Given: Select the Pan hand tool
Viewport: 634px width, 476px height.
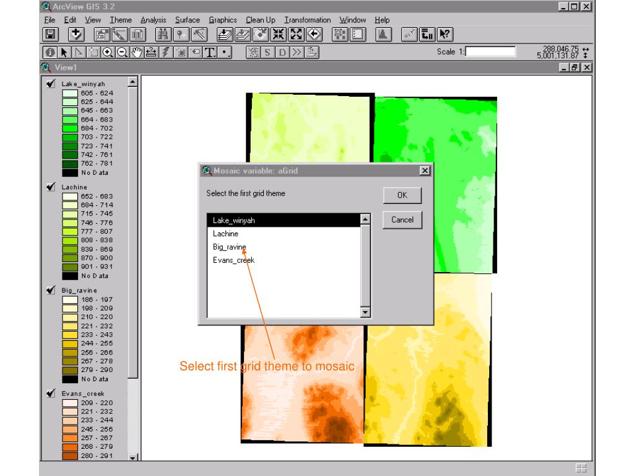Looking at the screenshot, I should [137, 52].
